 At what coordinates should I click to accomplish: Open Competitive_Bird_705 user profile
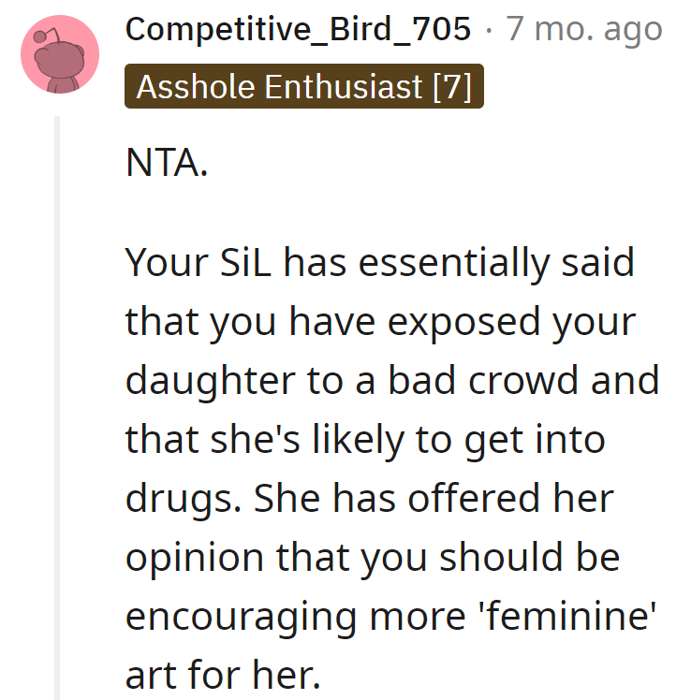coord(298,30)
